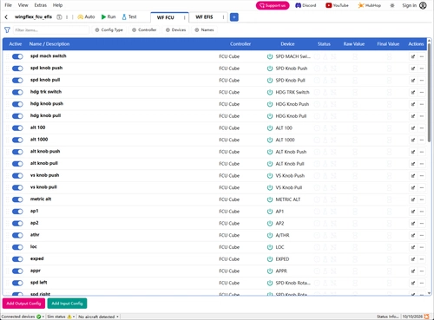
Task: Click the vertical scrollbar of config list
Action: click(x=429, y=93)
